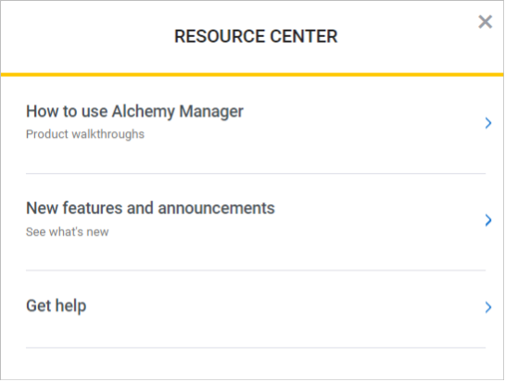The height and width of the screenshot is (382, 505).
Task: Click divider line under See what's new
Action: tap(256, 270)
